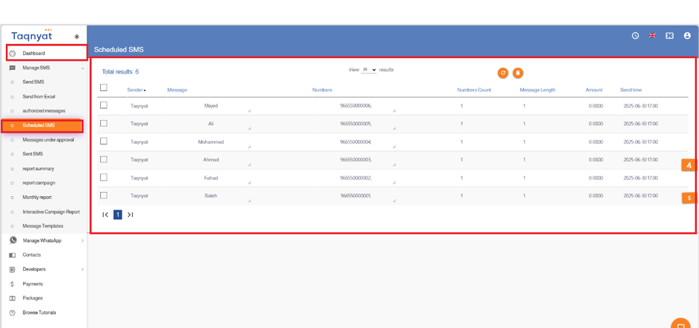Click the Majed message text box
This screenshot has width=699, height=328.
click(211, 106)
